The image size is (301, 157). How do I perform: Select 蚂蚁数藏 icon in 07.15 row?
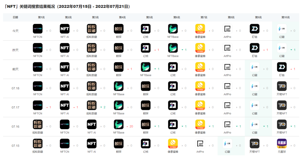(x=38, y=144)
